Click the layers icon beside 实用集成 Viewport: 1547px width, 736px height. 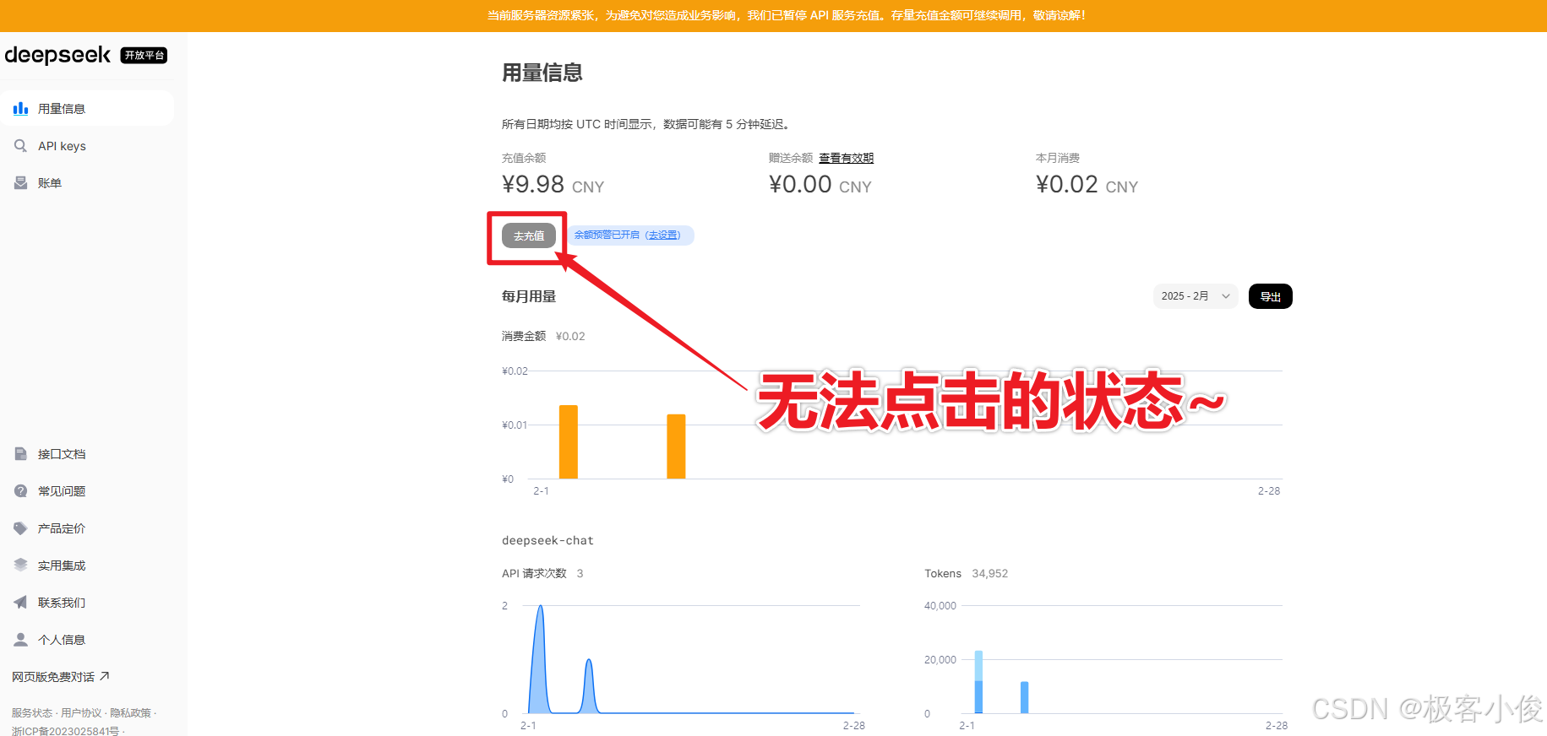21,566
